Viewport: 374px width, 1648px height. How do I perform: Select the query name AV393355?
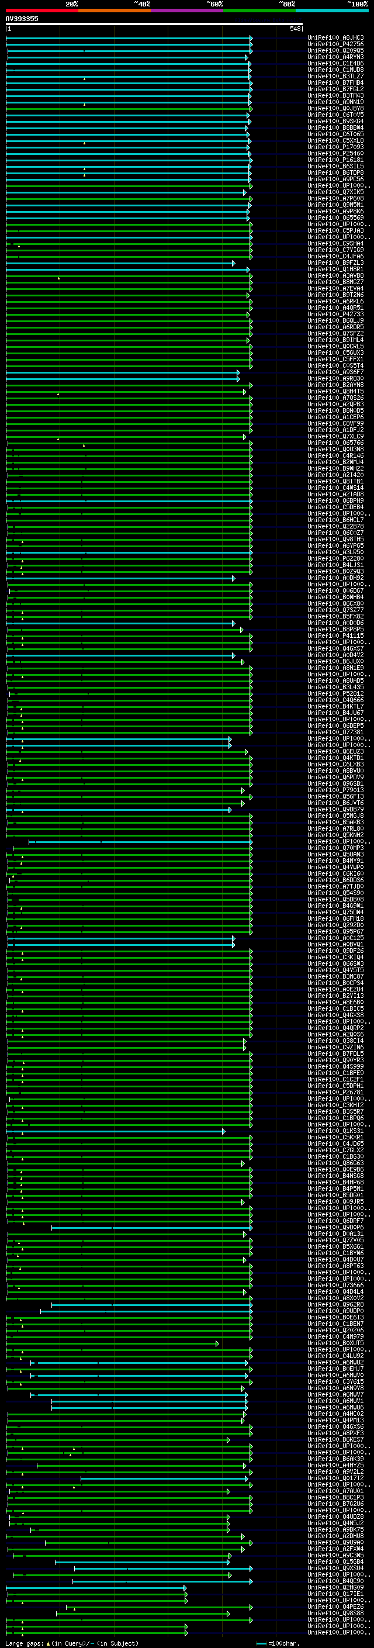click(x=22, y=19)
